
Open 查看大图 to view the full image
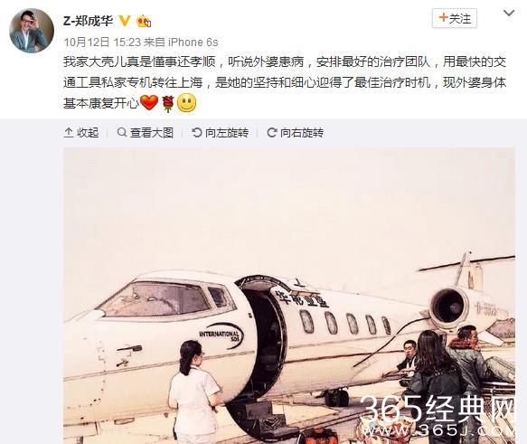146,133
